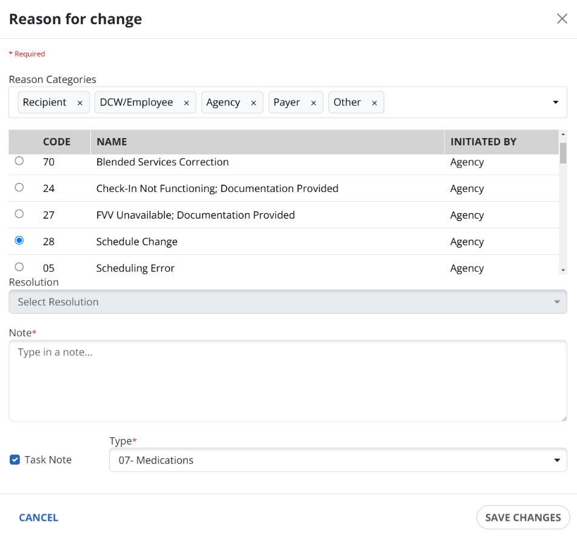Select FVV Unavailable reason radio button
Image resolution: width=577 pixels, height=539 pixels.
19,214
